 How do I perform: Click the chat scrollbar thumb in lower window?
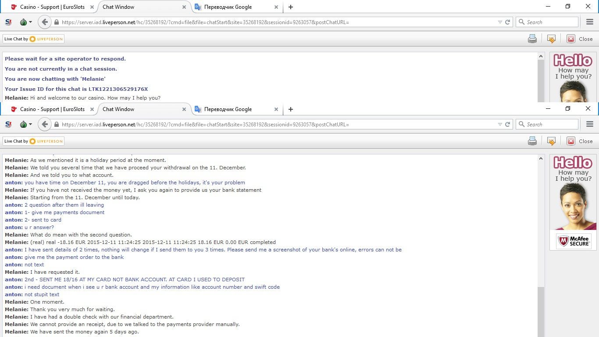pos(541,312)
